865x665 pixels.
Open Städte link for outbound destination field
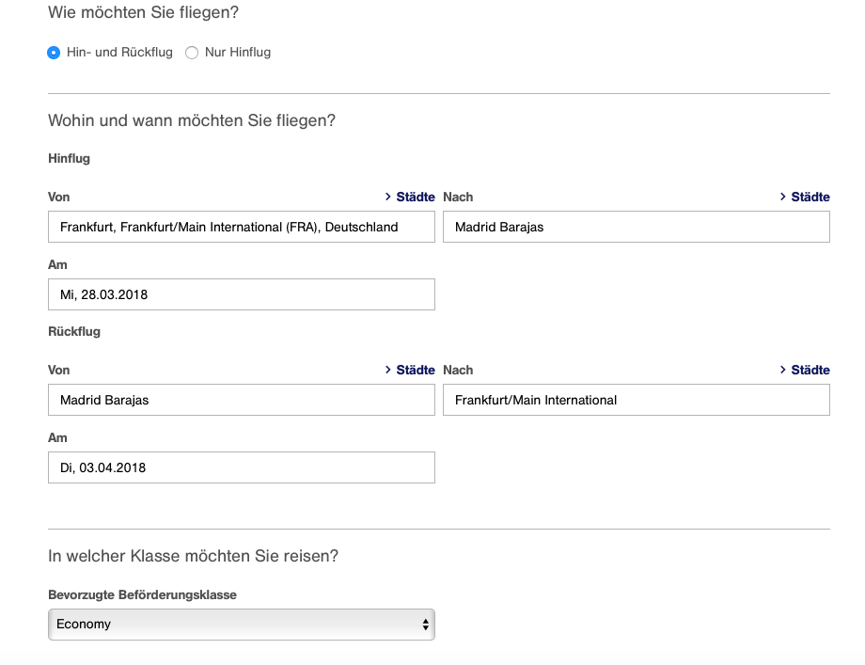(810, 197)
